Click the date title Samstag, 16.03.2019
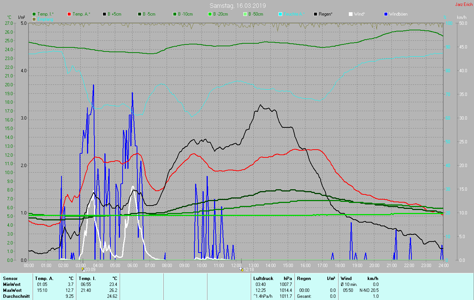The width and height of the screenshot is (474, 300). pyautogui.click(x=237, y=6)
